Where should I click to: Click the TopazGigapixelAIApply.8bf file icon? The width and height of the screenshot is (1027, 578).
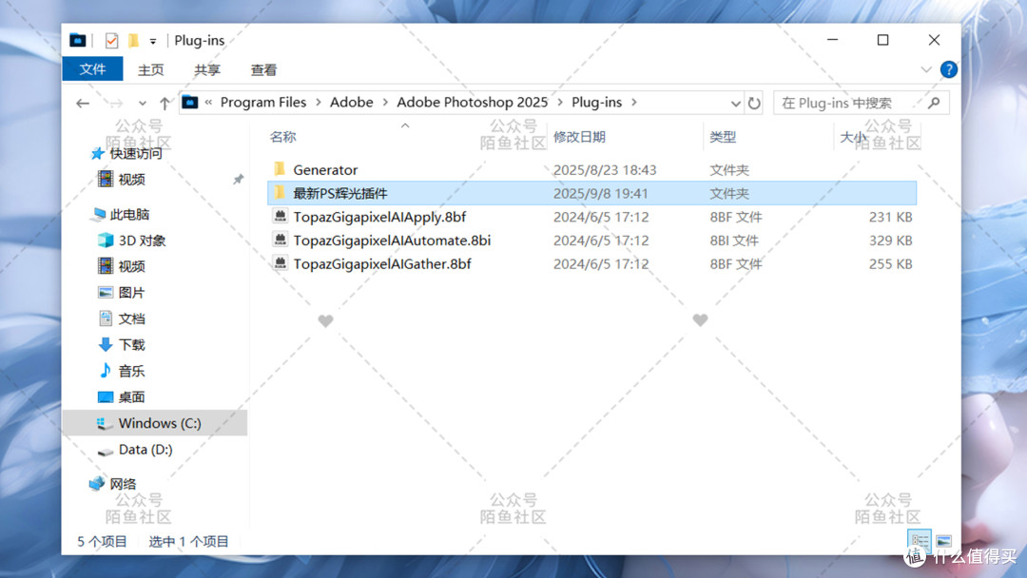click(x=280, y=216)
